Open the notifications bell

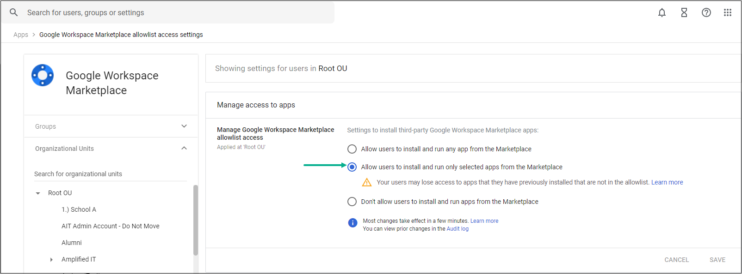(x=662, y=12)
